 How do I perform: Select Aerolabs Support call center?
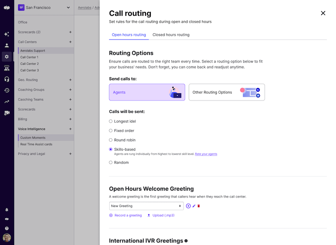coord(46,50)
